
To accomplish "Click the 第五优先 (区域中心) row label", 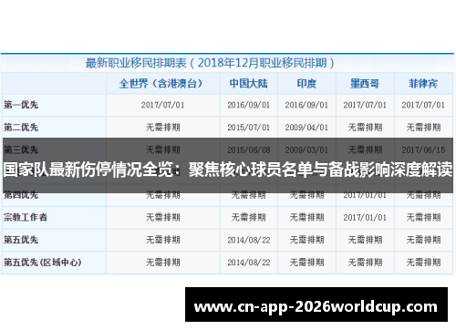I will (x=43, y=263).
